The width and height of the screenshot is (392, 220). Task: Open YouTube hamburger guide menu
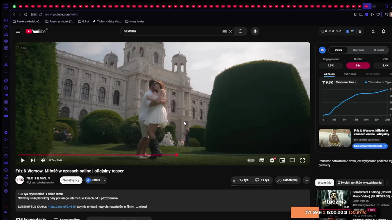(x=18, y=31)
